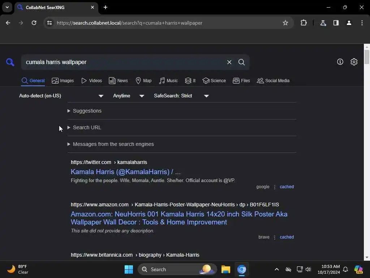Open cached link for Amazon result

(x=287, y=237)
